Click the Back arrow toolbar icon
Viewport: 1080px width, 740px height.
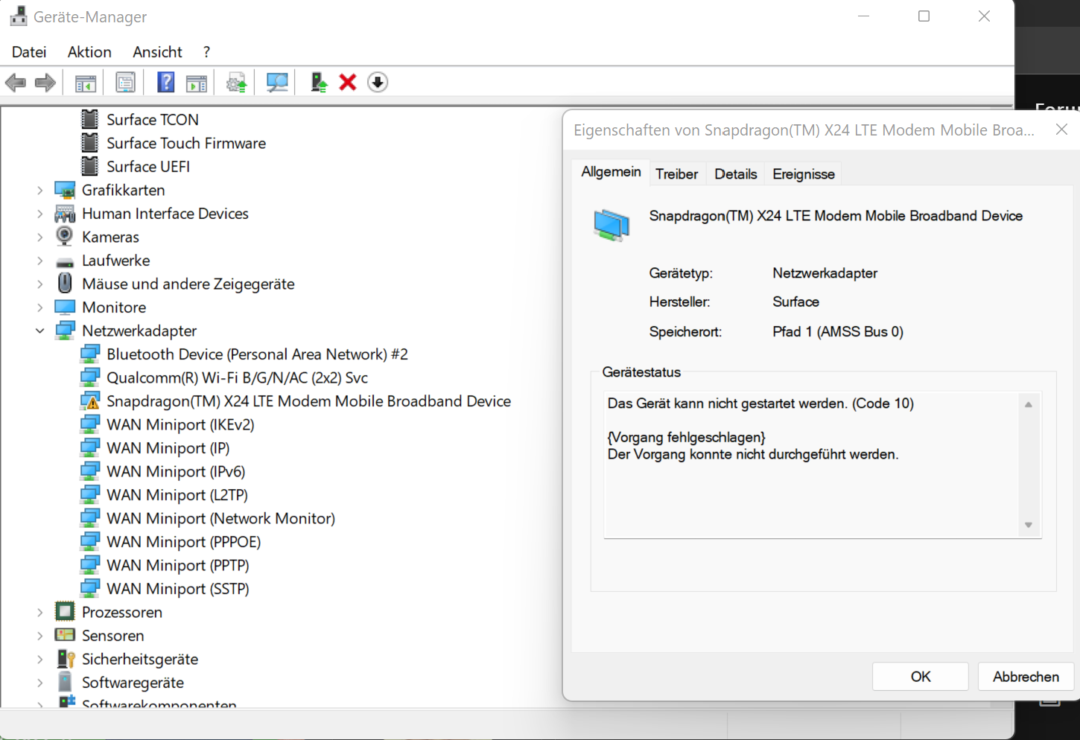tap(16, 83)
